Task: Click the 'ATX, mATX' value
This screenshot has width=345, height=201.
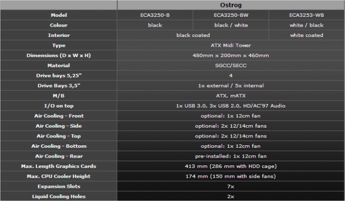Action: pyautogui.click(x=231, y=96)
